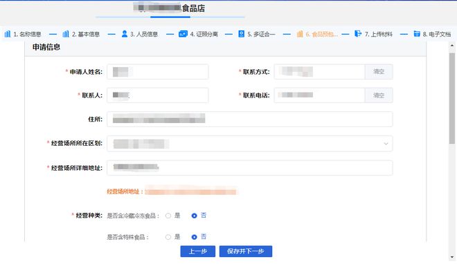Select 是 for 是否含冷藏冷冻食品

coord(168,216)
